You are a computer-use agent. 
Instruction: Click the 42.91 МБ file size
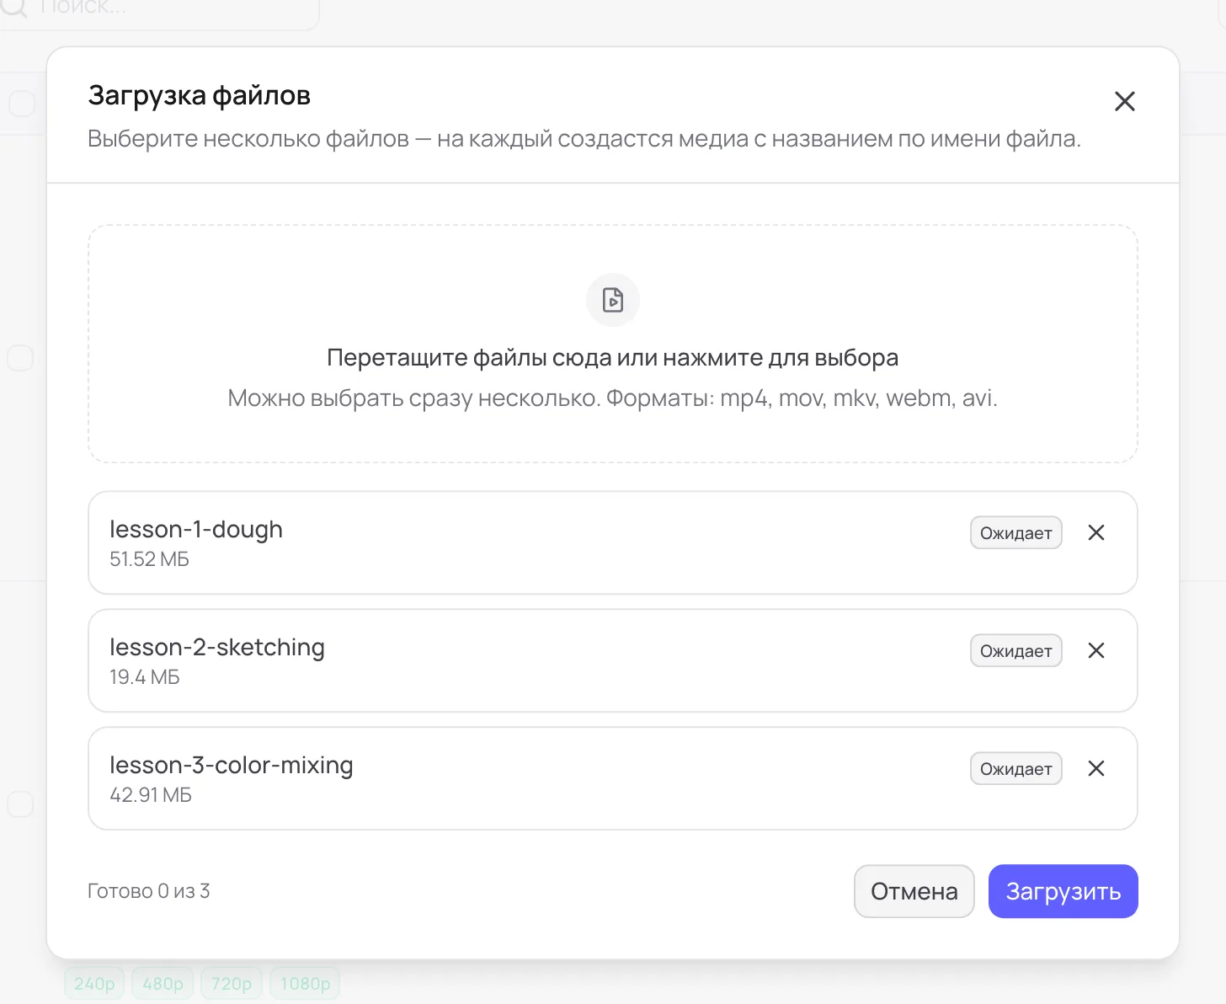[x=151, y=795]
